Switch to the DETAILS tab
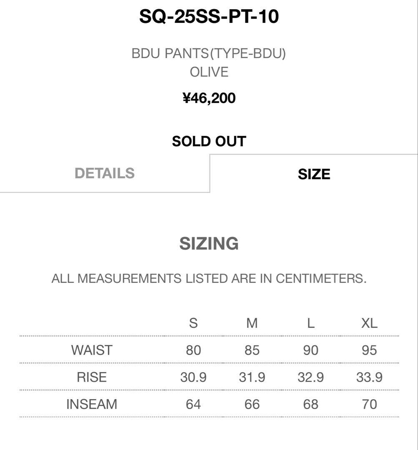418x450 pixels. (x=105, y=173)
